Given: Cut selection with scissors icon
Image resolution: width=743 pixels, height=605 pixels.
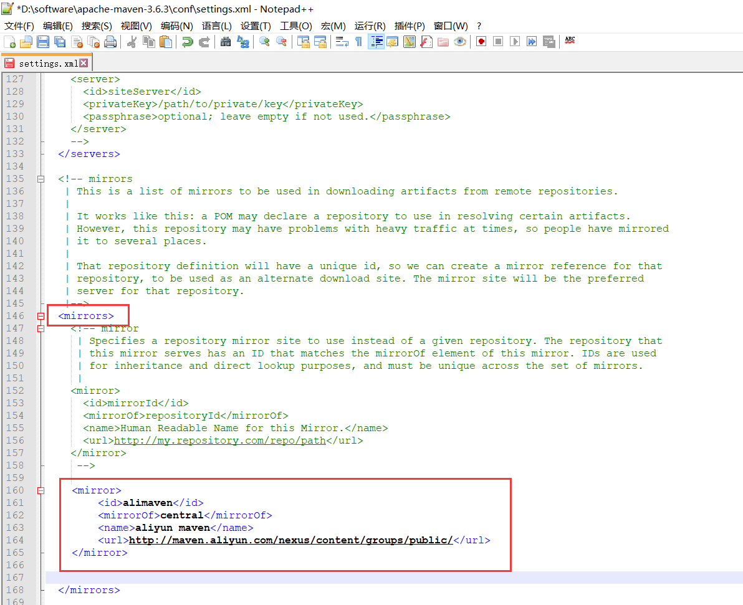Looking at the screenshot, I should click(132, 42).
